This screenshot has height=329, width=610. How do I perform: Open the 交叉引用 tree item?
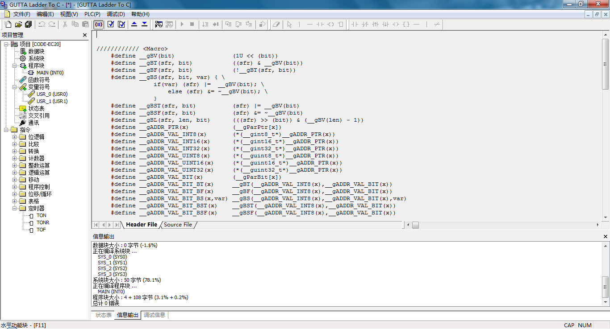(39, 115)
